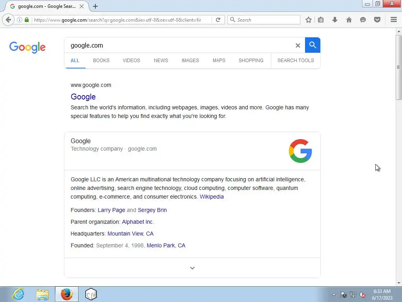
Task: Launch Internet Explorer from the taskbar
Action: tap(18, 294)
